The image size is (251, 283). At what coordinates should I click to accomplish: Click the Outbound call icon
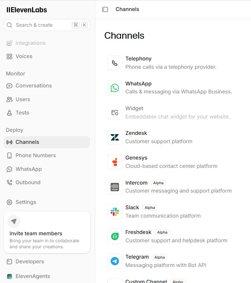pos(9,183)
